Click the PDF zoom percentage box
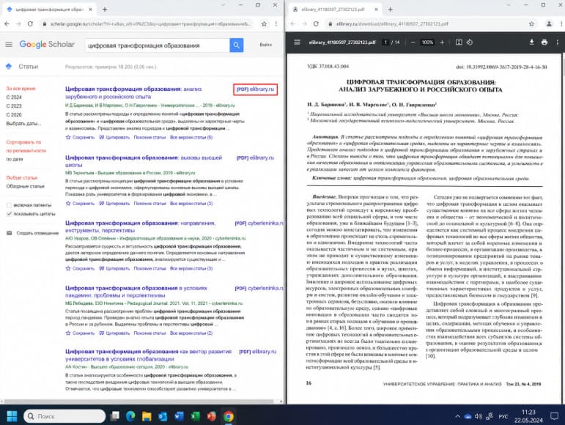The width and height of the screenshot is (565, 425). click(x=427, y=42)
